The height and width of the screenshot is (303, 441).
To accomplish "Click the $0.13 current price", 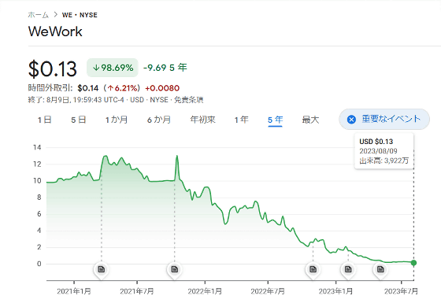I will (x=53, y=69).
